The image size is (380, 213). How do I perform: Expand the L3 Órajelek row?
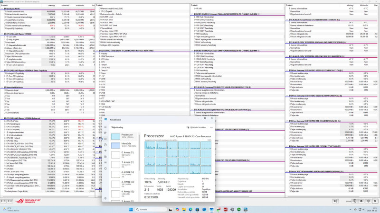click(x=99, y=11)
